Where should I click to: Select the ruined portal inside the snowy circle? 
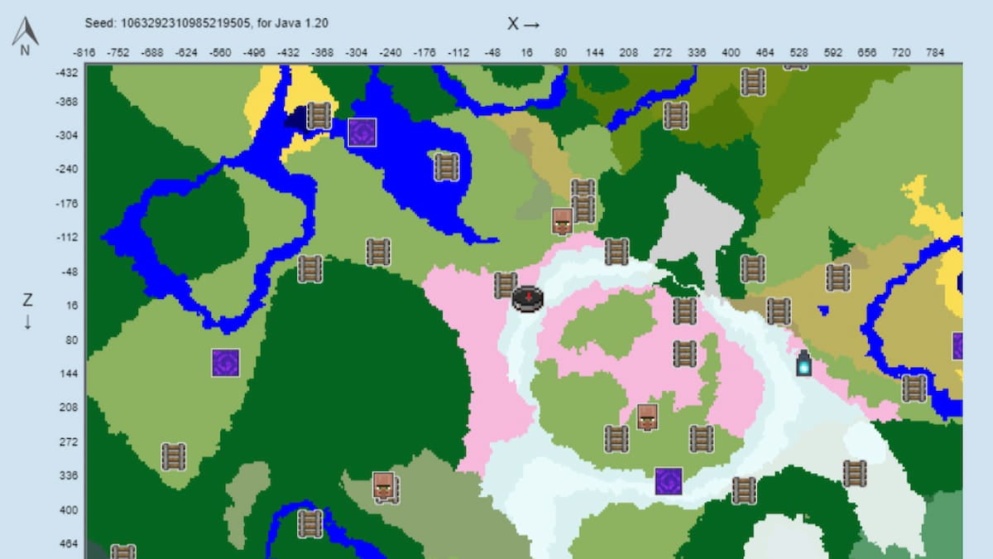tap(669, 481)
